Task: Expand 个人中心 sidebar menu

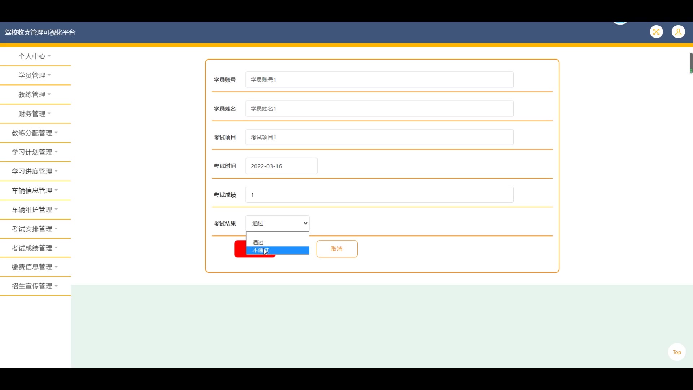Action: (x=35, y=56)
